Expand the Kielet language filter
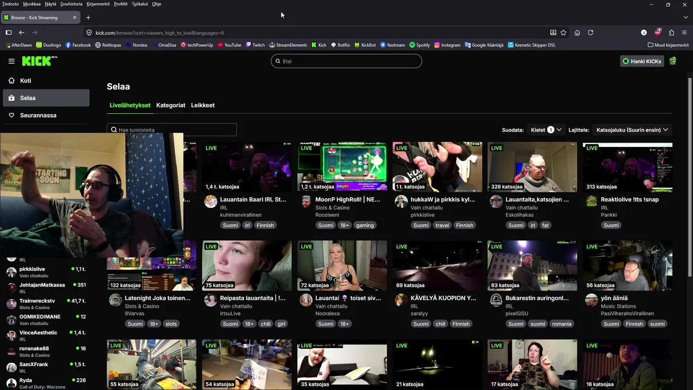 [x=546, y=130]
